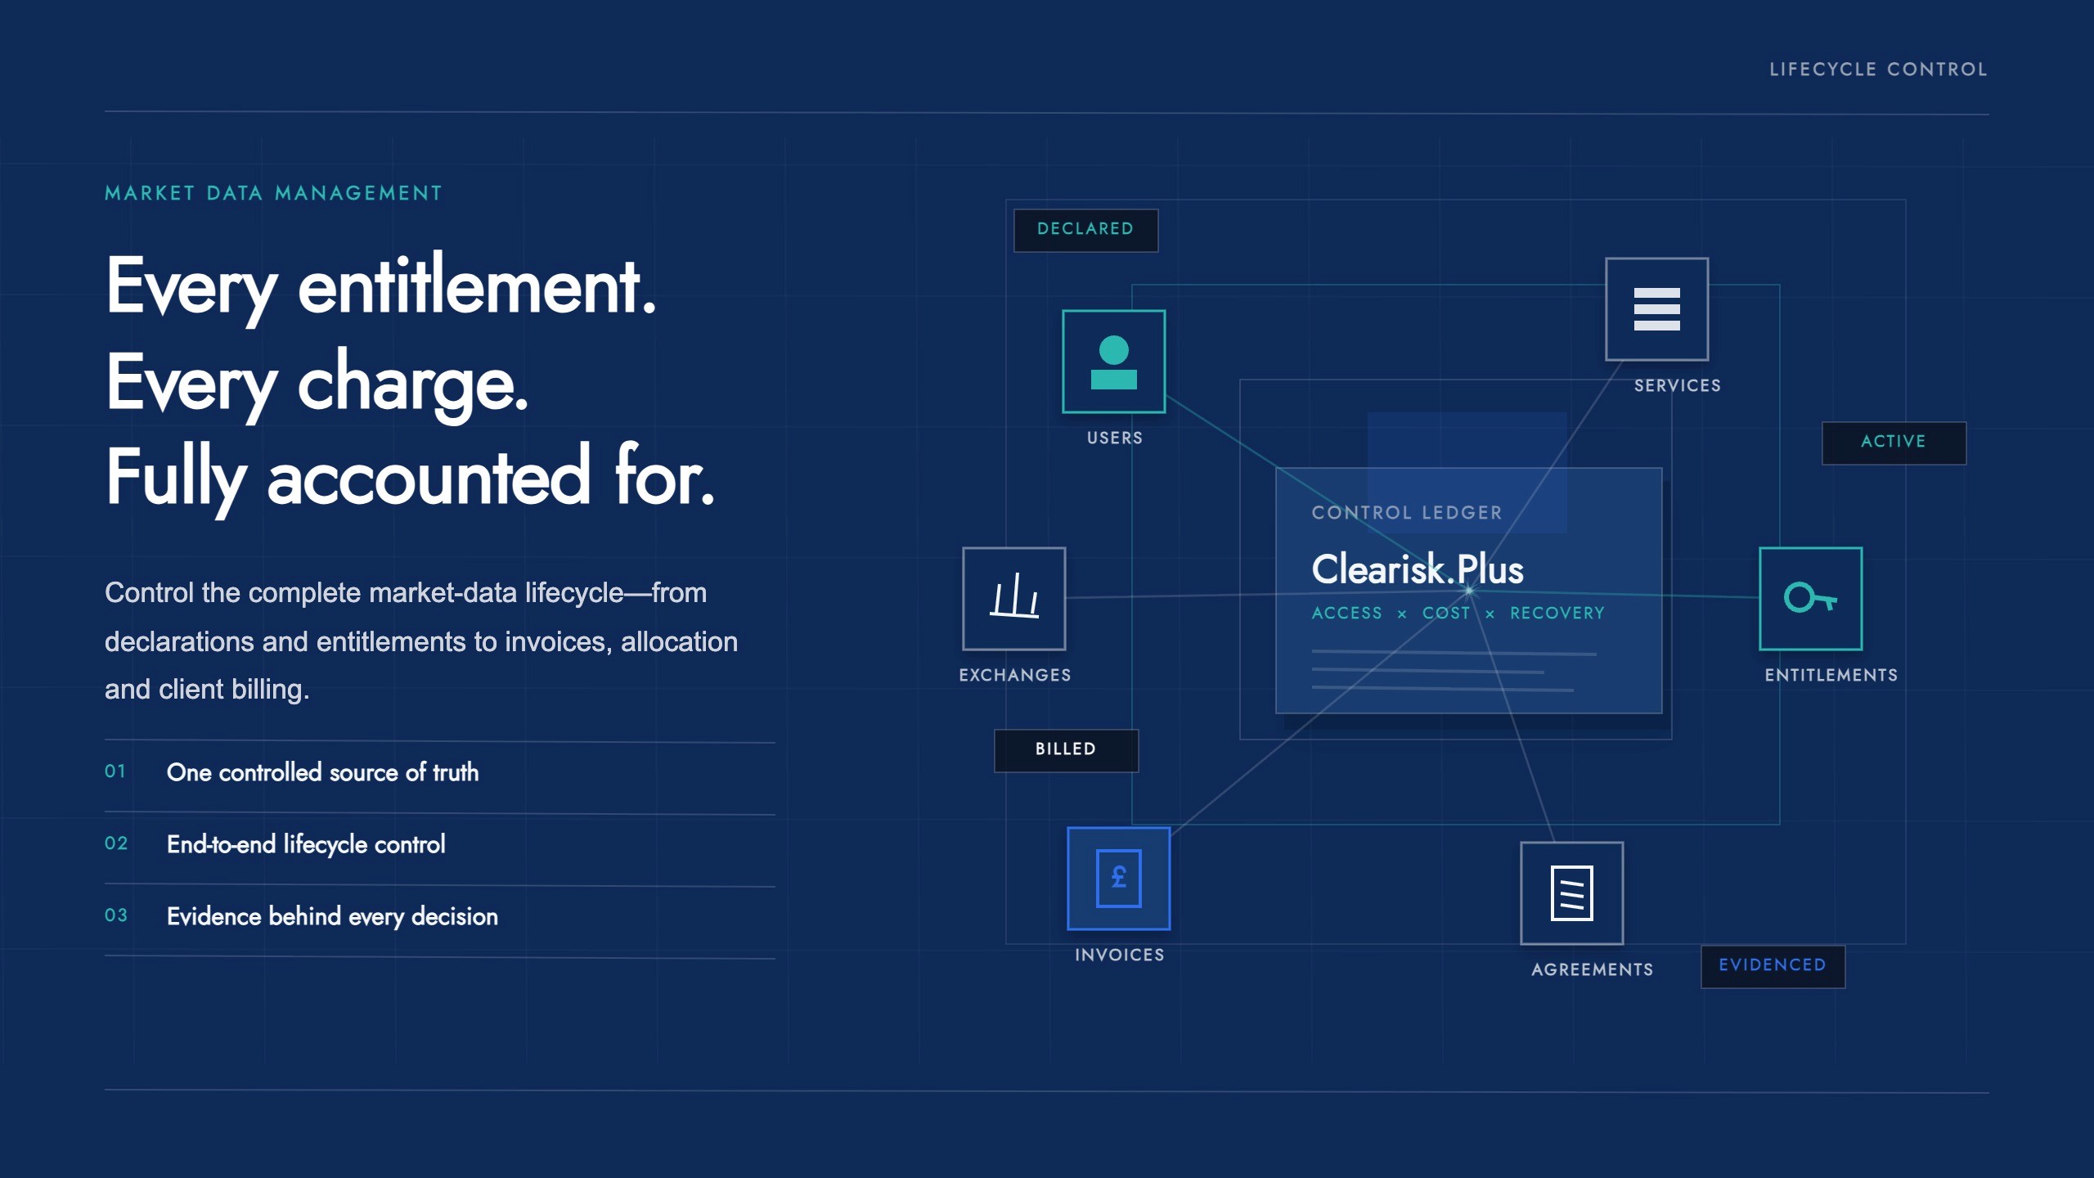Click the MARKET DATA MANAGEMENT eyebrow text
The height and width of the screenshot is (1178, 2094).
click(273, 193)
